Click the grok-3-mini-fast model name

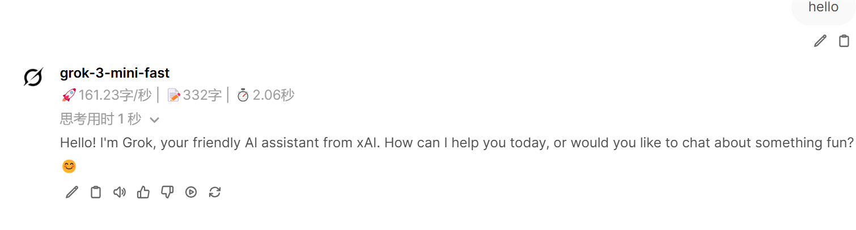click(x=115, y=73)
